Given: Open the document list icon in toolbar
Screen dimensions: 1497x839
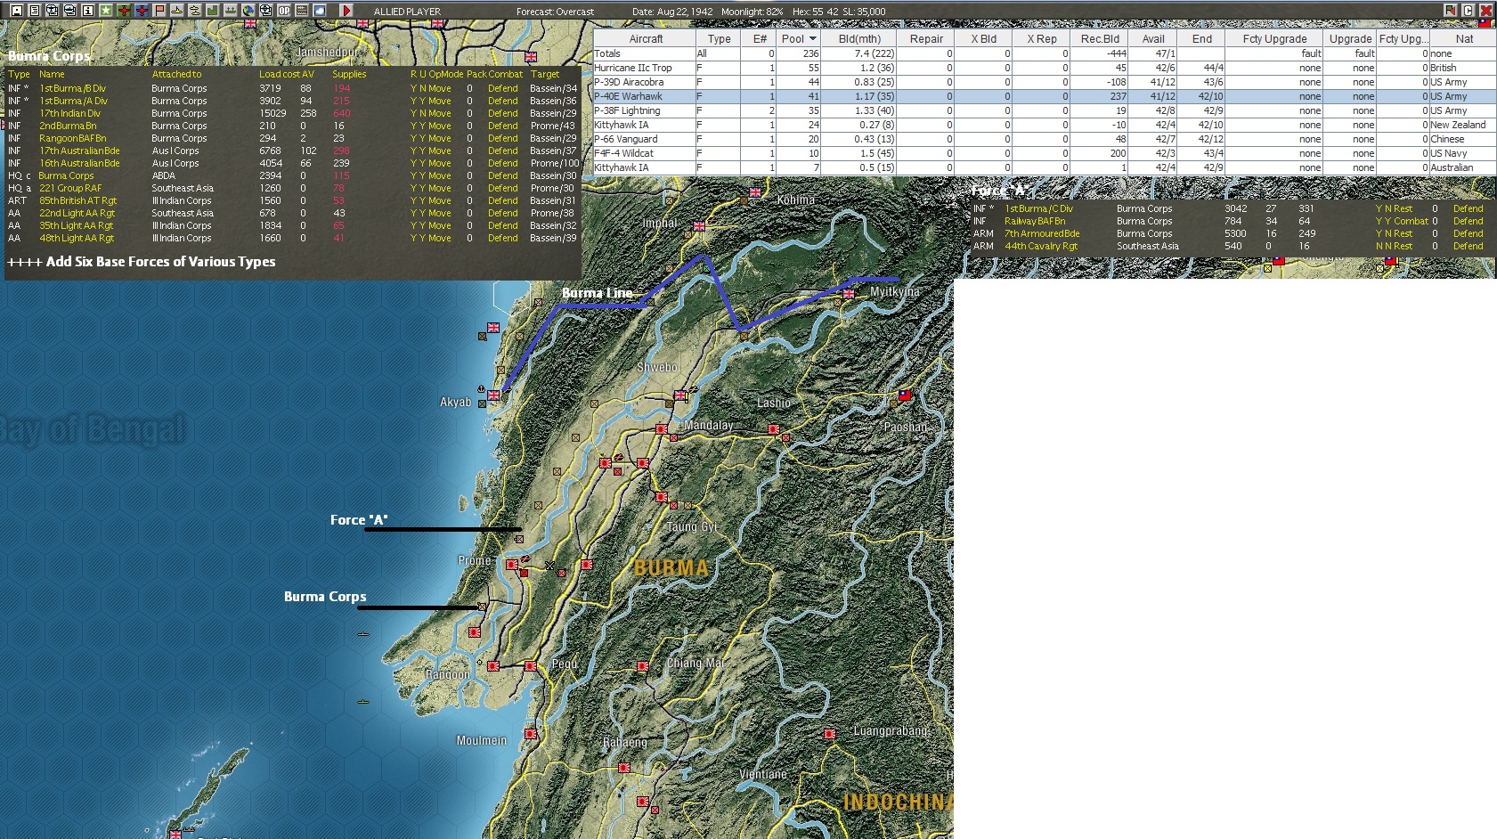Looking at the screenshot, I should (x=34, y=11).
